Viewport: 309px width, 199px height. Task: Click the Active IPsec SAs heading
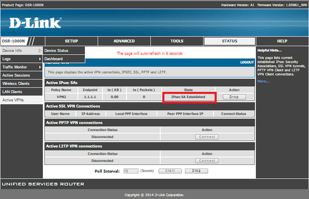62,83
